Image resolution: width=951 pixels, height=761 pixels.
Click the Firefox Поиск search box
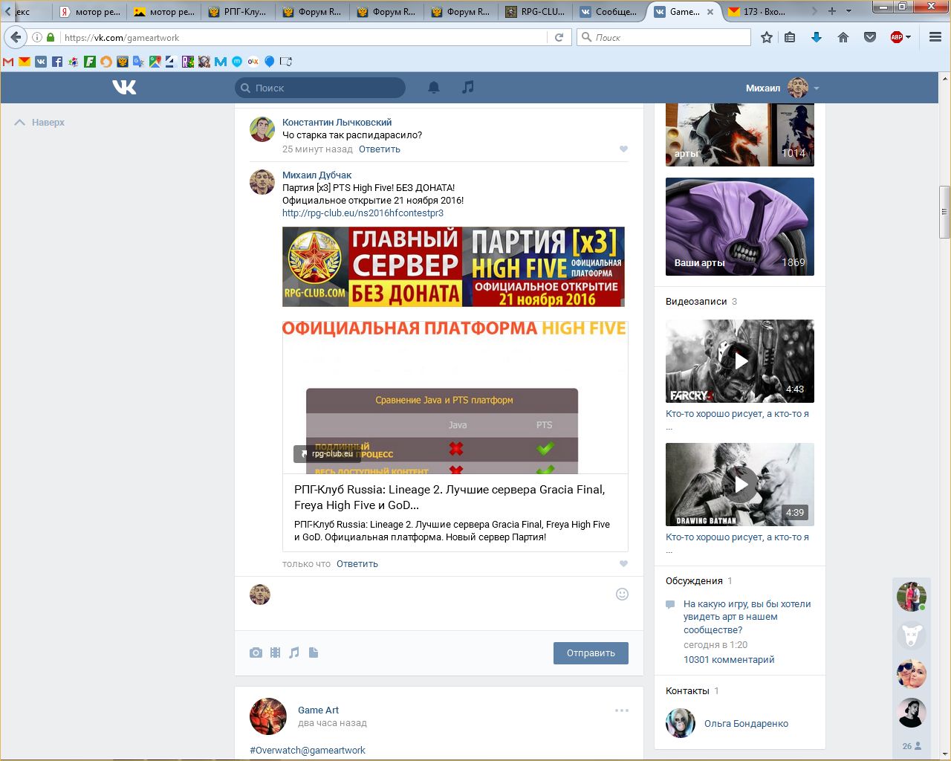coord(664,37)
